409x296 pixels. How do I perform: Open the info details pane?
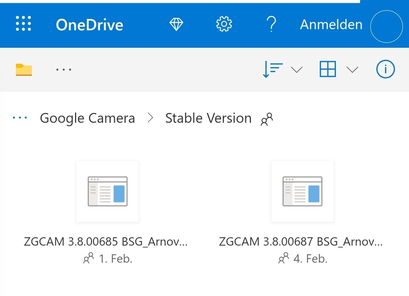pyautogui.click(x=385, y=69)
